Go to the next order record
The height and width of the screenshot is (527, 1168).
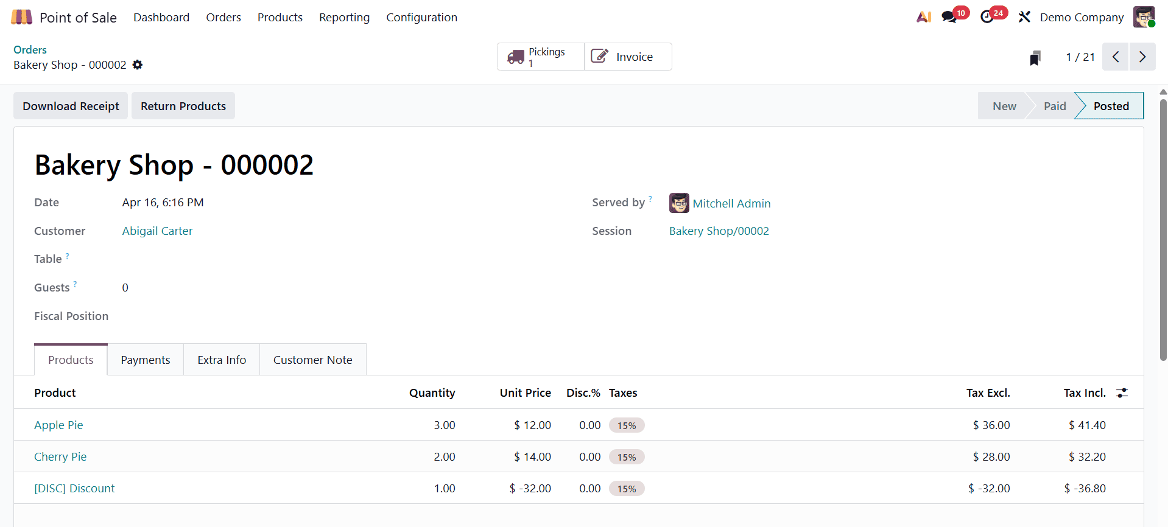coord(1142,57)
